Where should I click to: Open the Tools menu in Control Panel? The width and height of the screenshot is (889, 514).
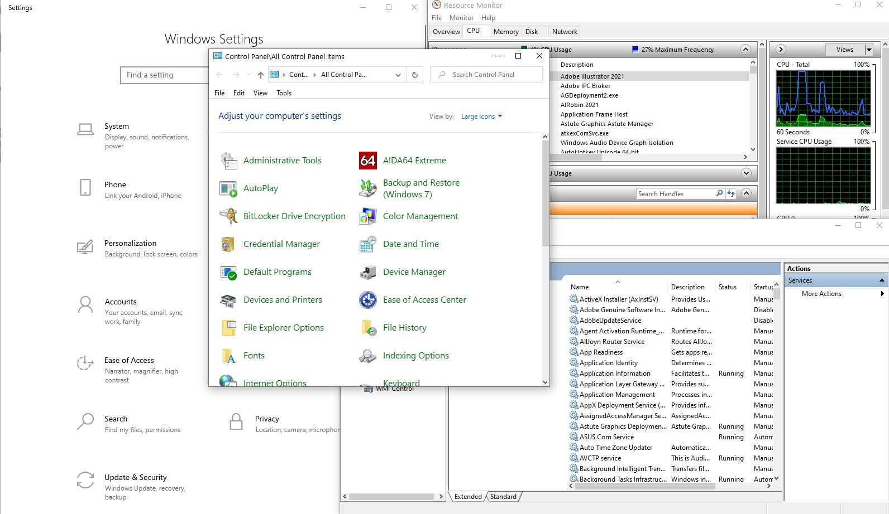[x=284, y=93]
